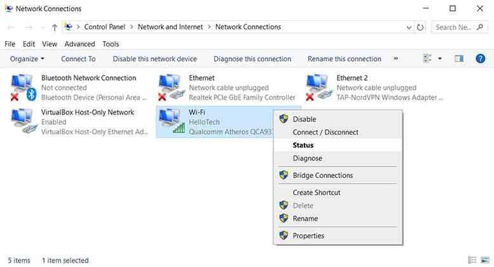Screen dimensions: 494x267
Task: Open the View menu
Action: 50,44
